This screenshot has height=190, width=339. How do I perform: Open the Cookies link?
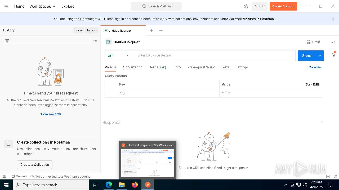(x=315, y=67)
